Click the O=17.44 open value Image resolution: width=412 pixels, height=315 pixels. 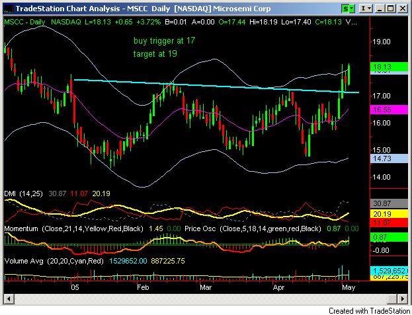(x=232, y=22)
